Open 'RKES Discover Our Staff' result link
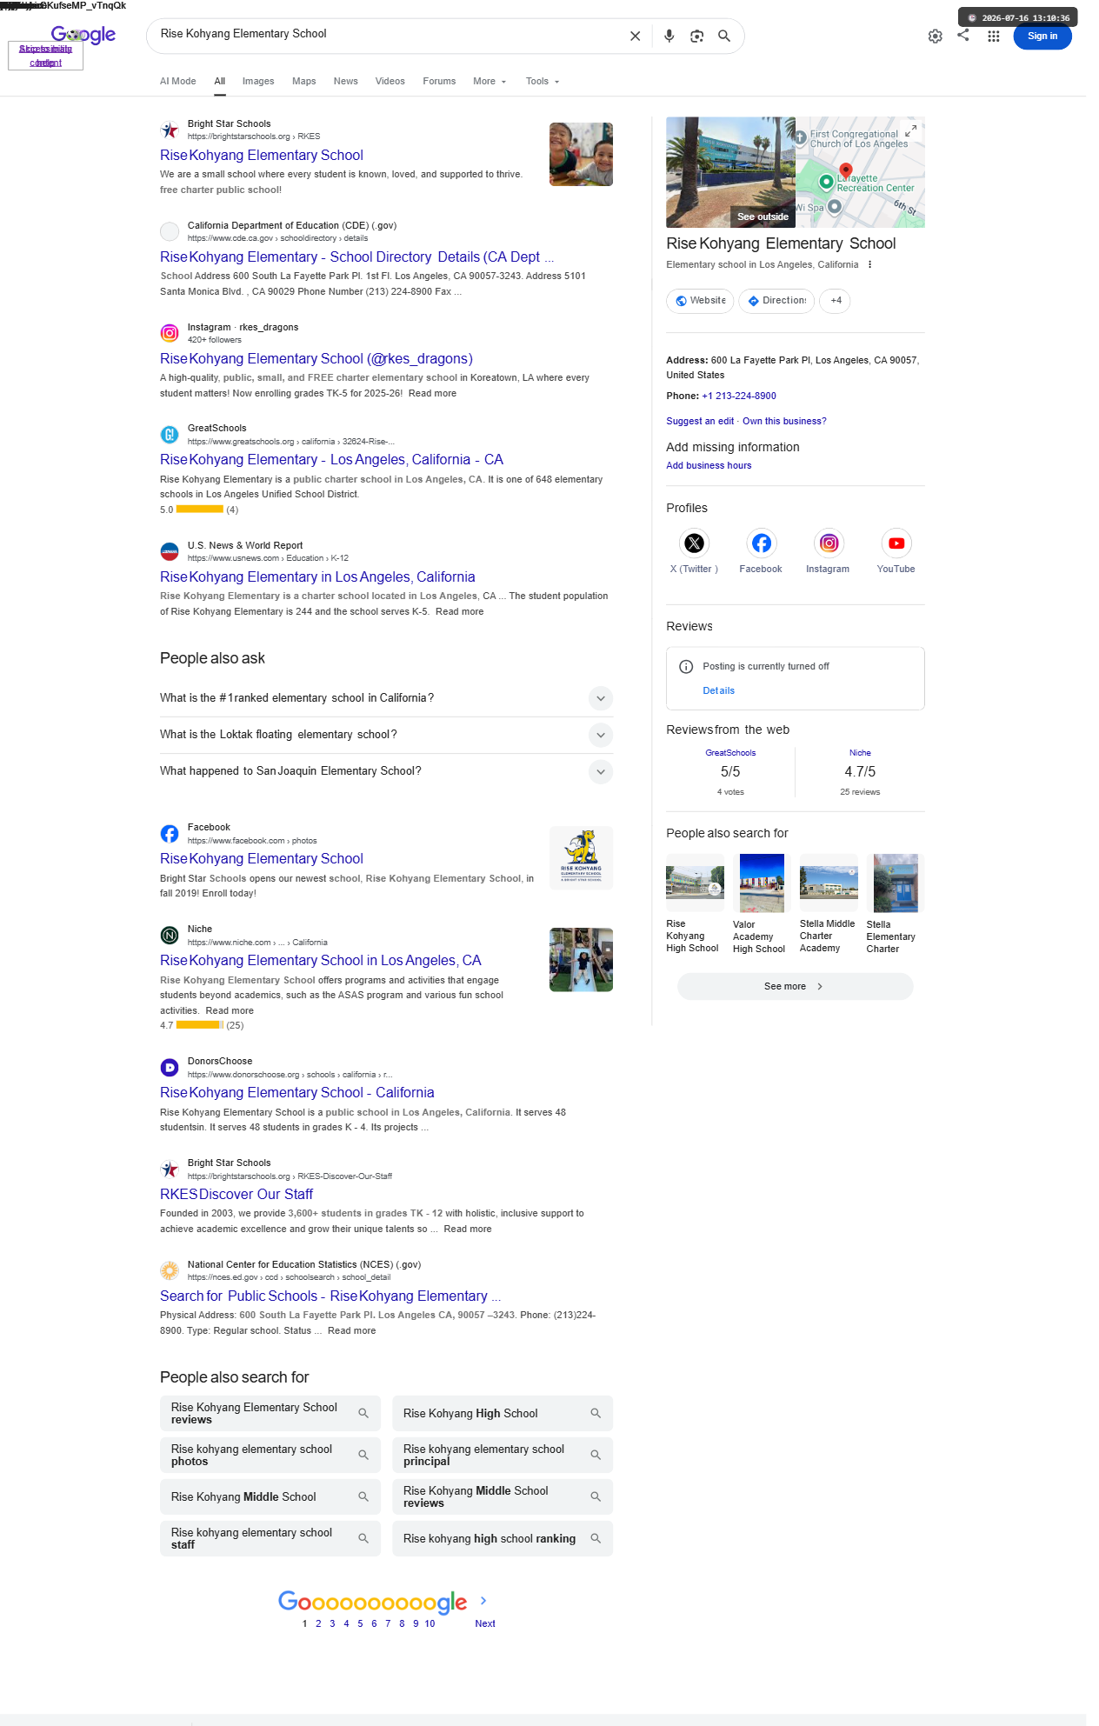Viewport: 1099px width, 1726px height. [236, 1195]
